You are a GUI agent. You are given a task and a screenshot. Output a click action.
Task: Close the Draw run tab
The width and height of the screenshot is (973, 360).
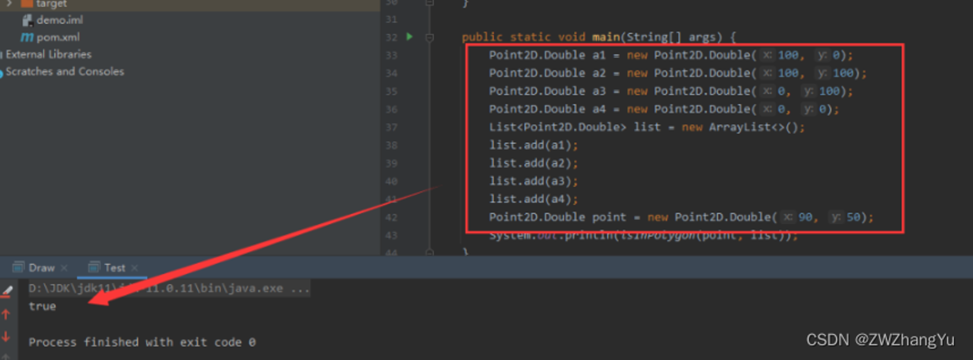click(x=64, y=268)
